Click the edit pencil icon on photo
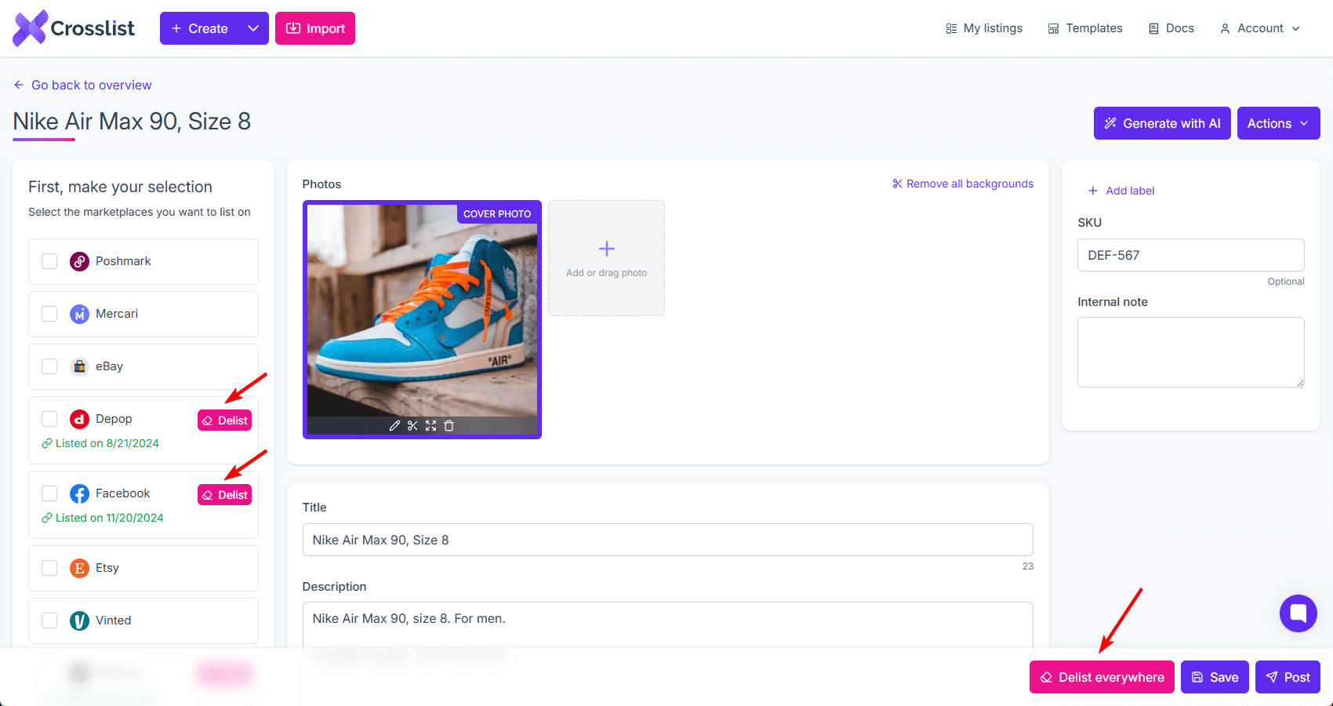This screenshot has height=706, width=1333. (394, 426)
